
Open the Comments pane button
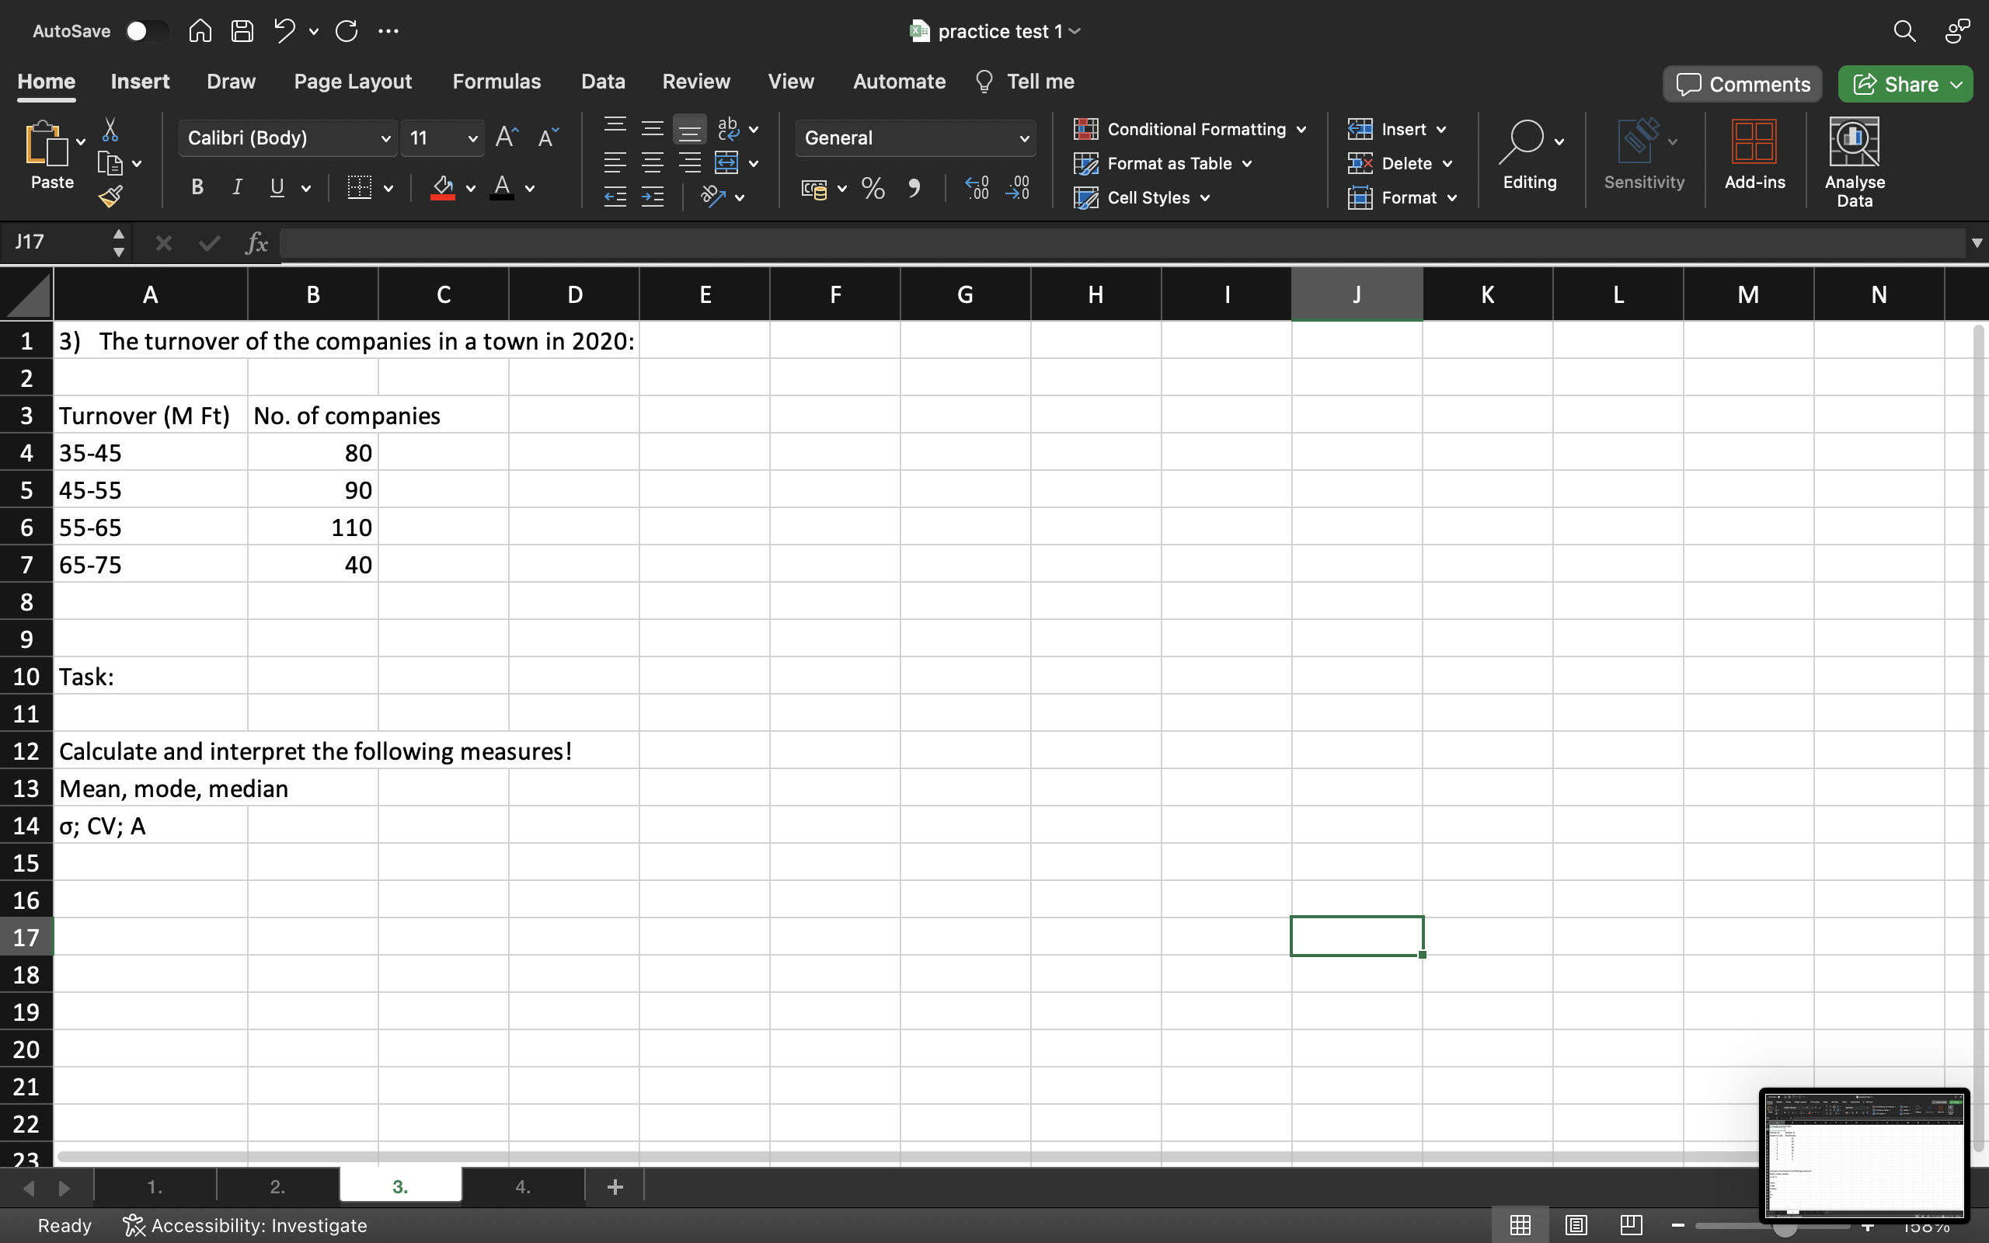click(1743, 84)
